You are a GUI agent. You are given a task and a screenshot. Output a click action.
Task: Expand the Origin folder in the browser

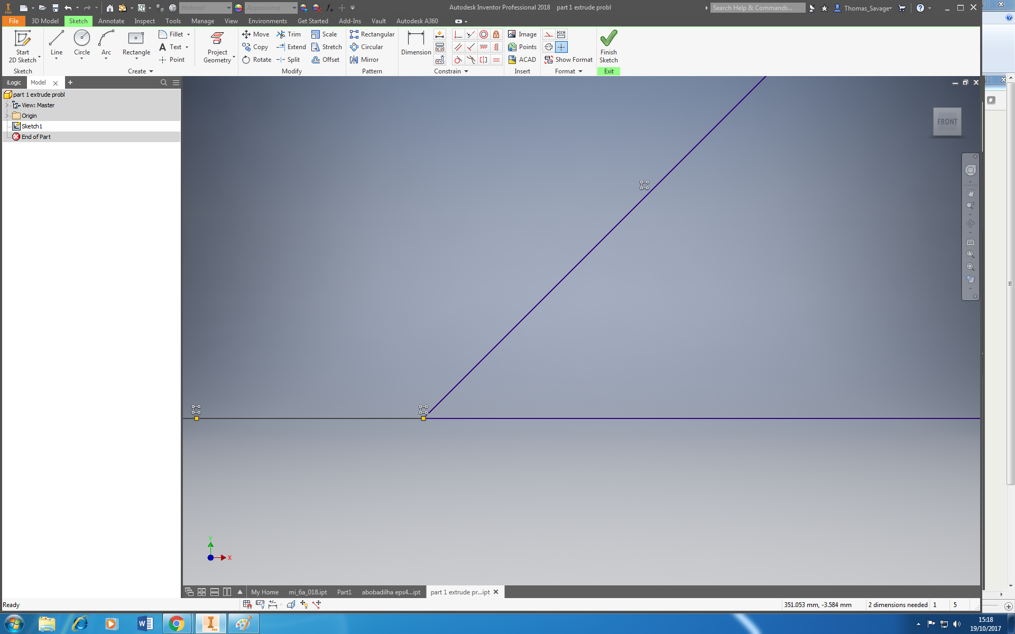point(6,115)
